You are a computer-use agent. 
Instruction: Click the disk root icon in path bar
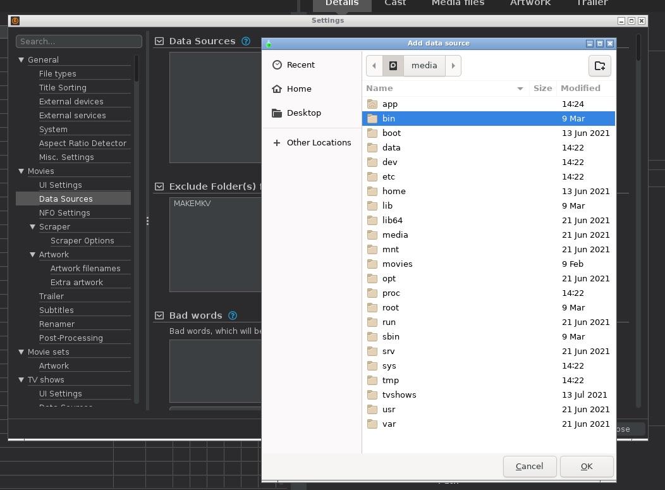click(393, 66)
